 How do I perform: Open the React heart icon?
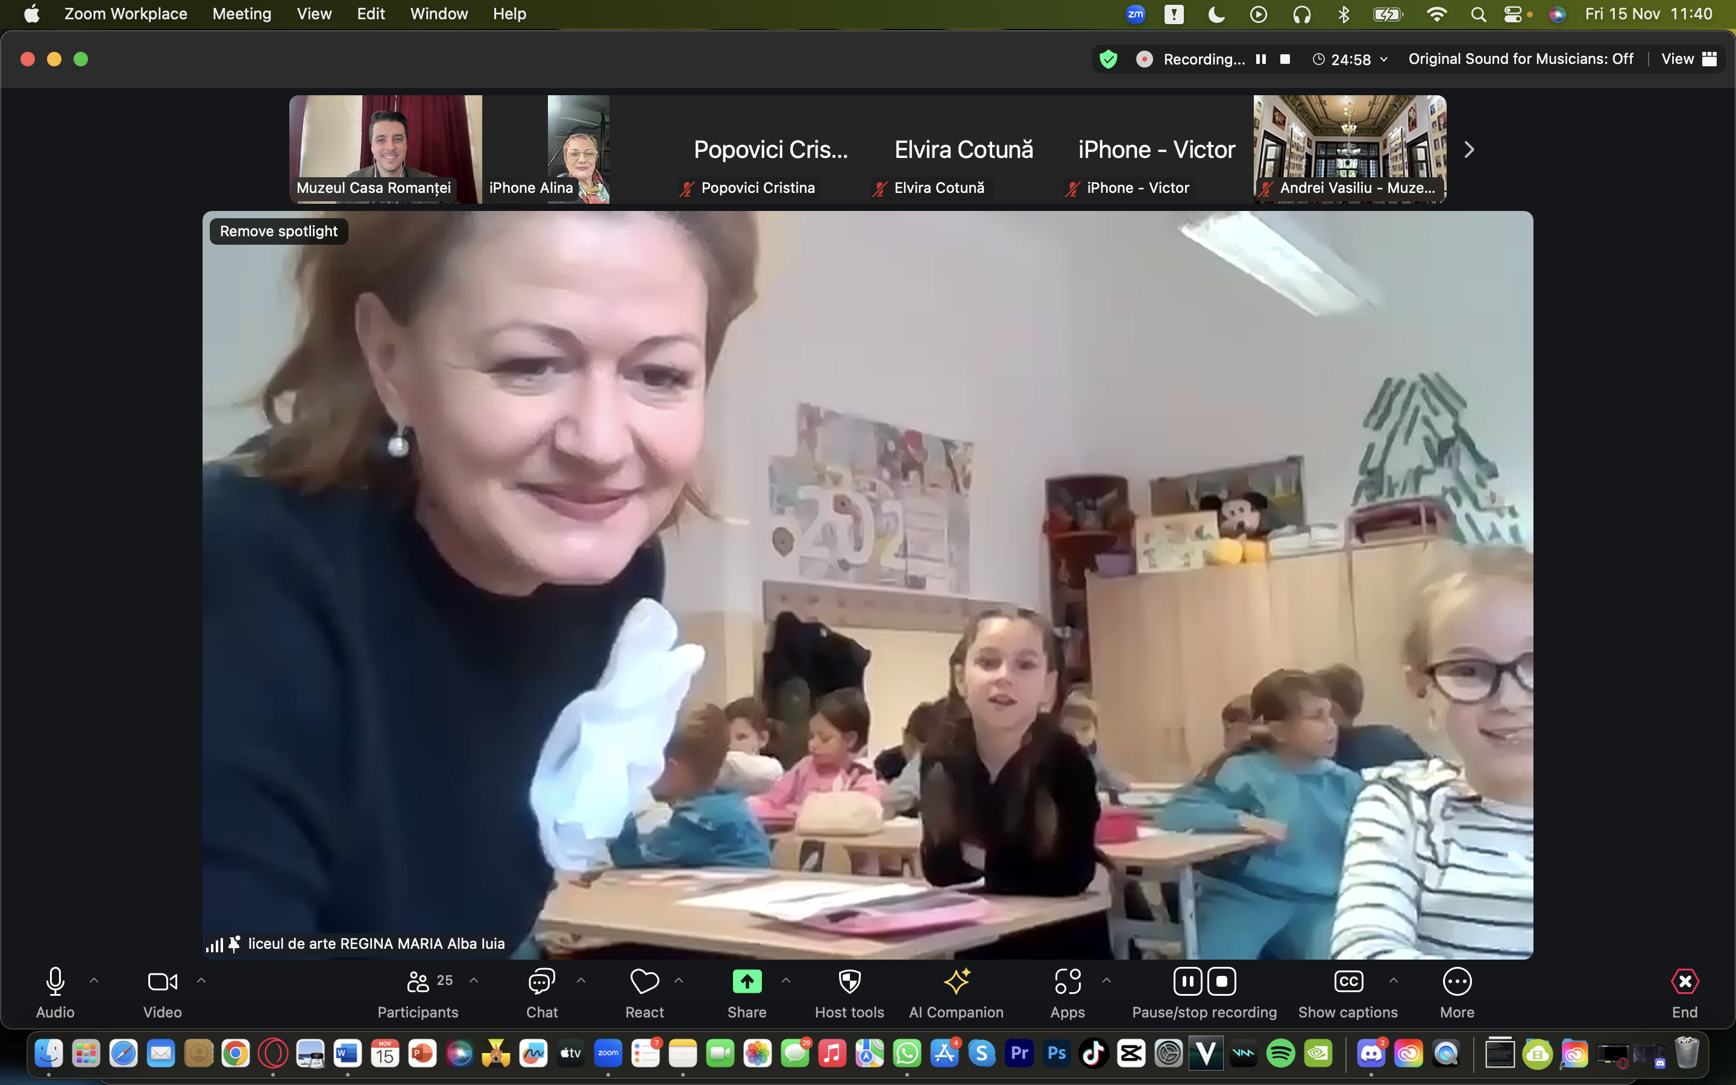tap(644, 982)
